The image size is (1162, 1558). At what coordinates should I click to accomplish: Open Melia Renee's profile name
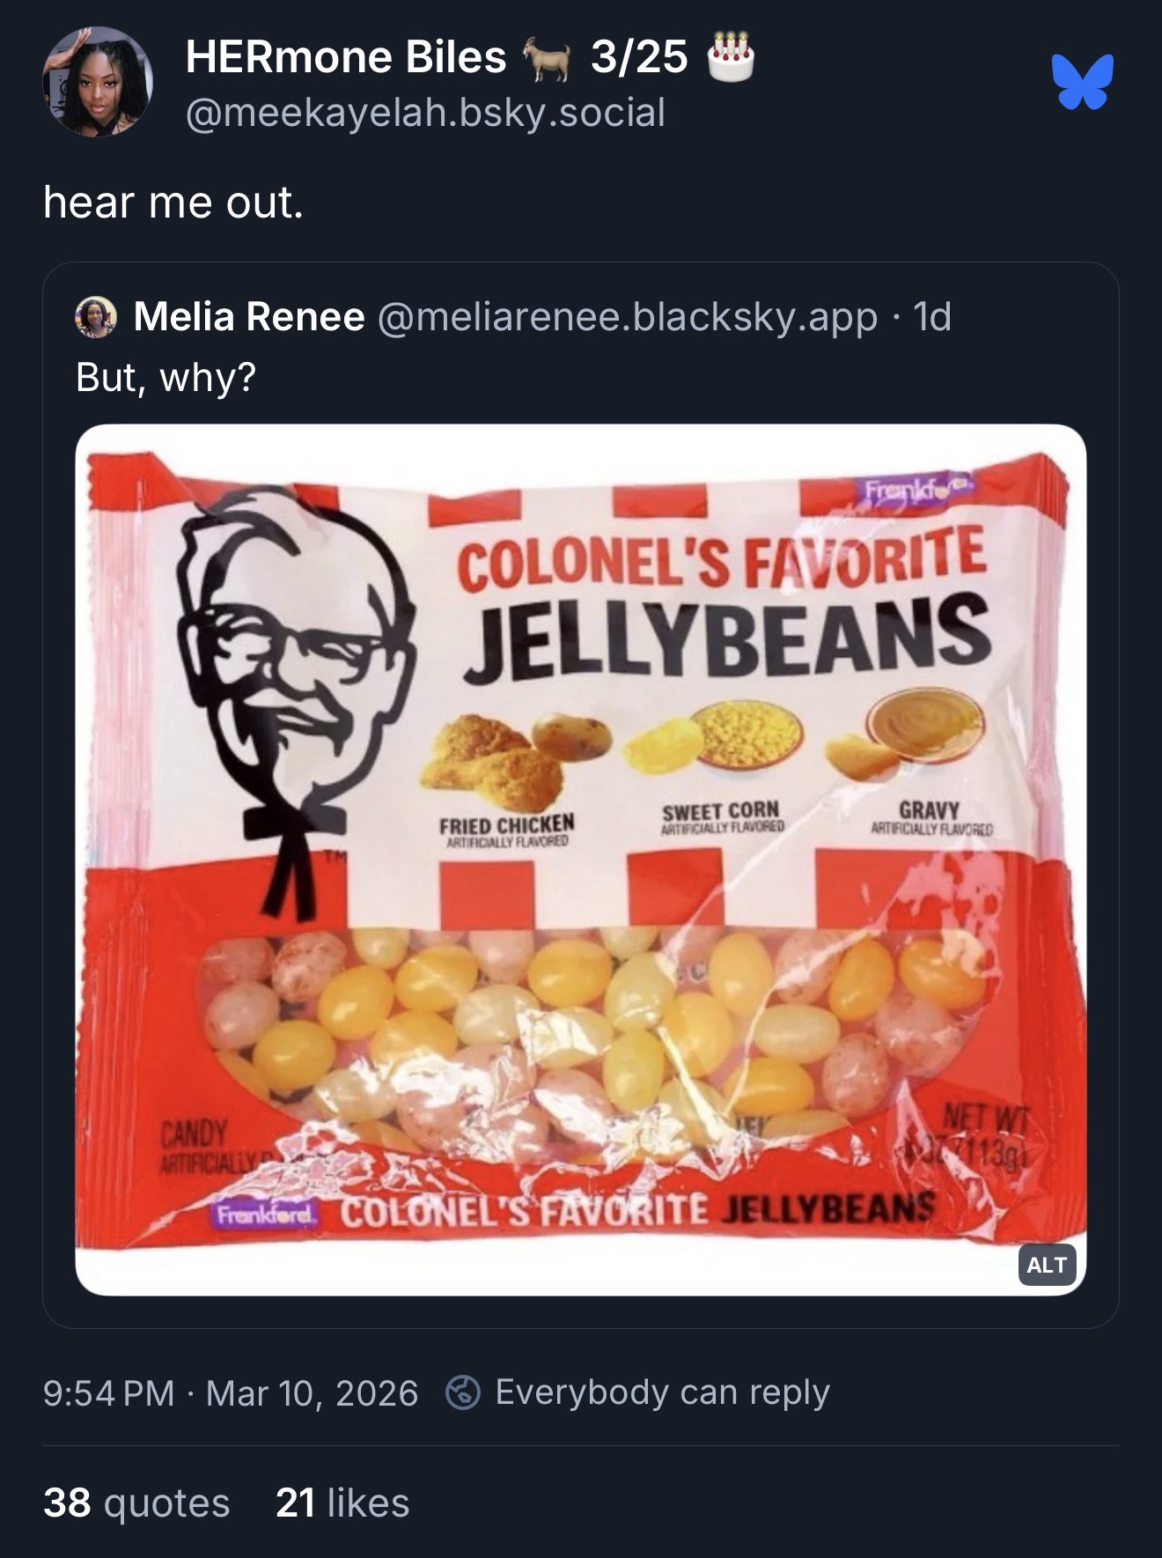[249, 317]
